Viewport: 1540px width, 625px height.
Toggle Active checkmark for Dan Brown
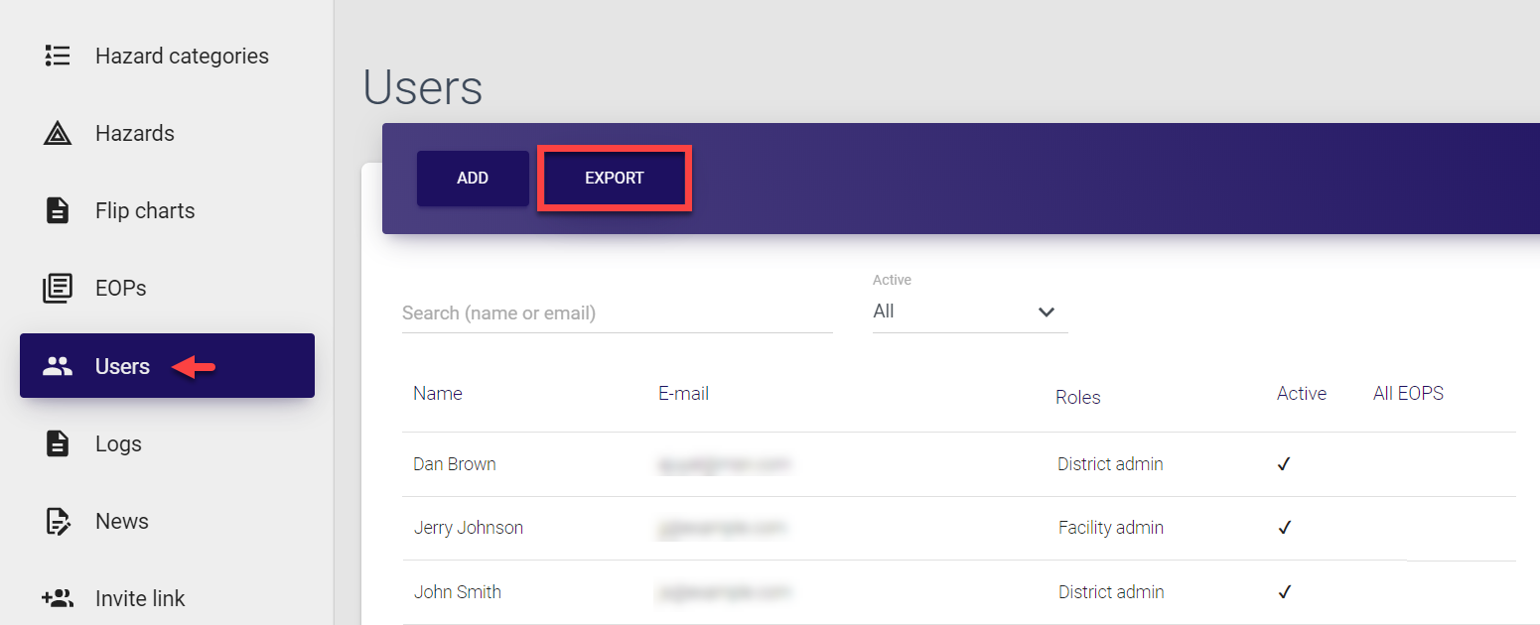(x=1284, y=464)
